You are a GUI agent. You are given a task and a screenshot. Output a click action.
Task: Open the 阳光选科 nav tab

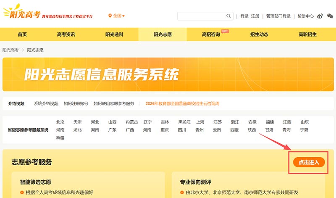coord(114,34)
